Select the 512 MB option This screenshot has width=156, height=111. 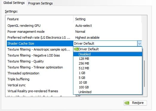pyautogui.click(x=108, y=68)
